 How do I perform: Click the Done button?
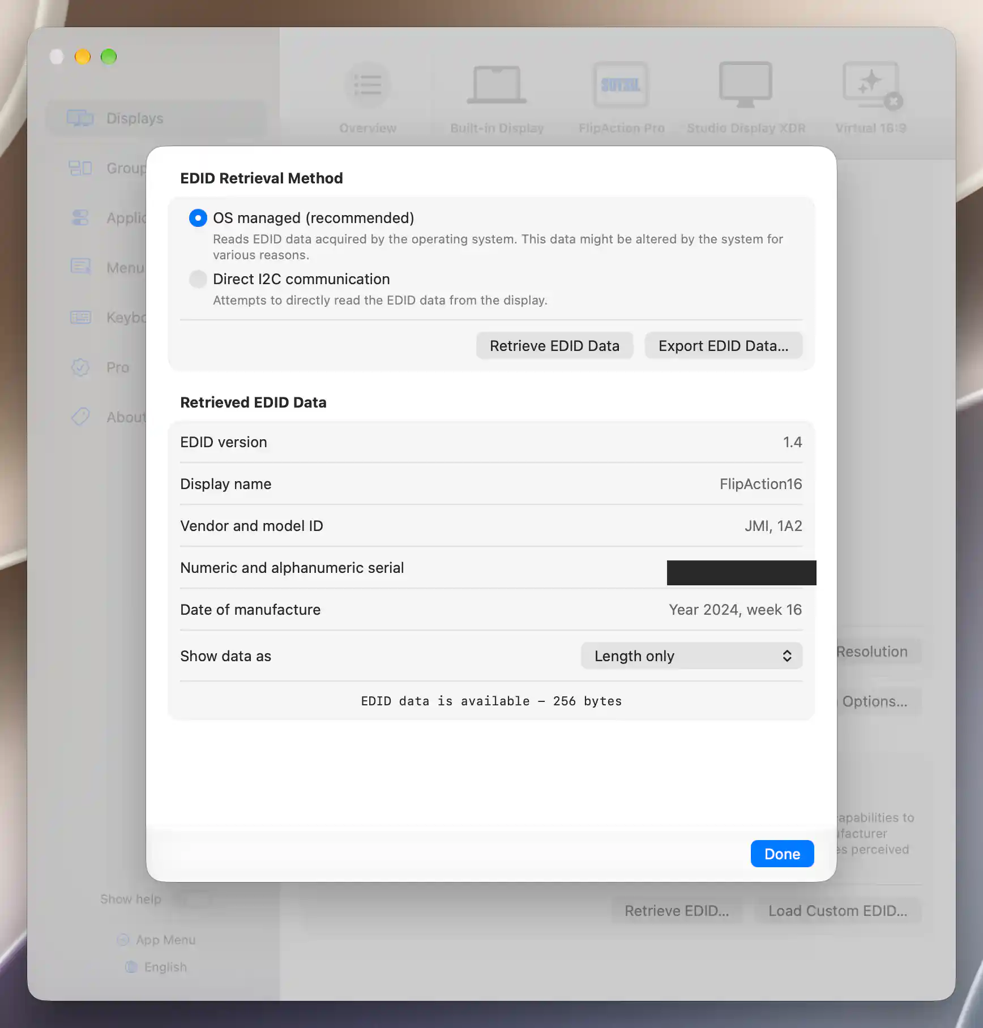click(782, 854)
